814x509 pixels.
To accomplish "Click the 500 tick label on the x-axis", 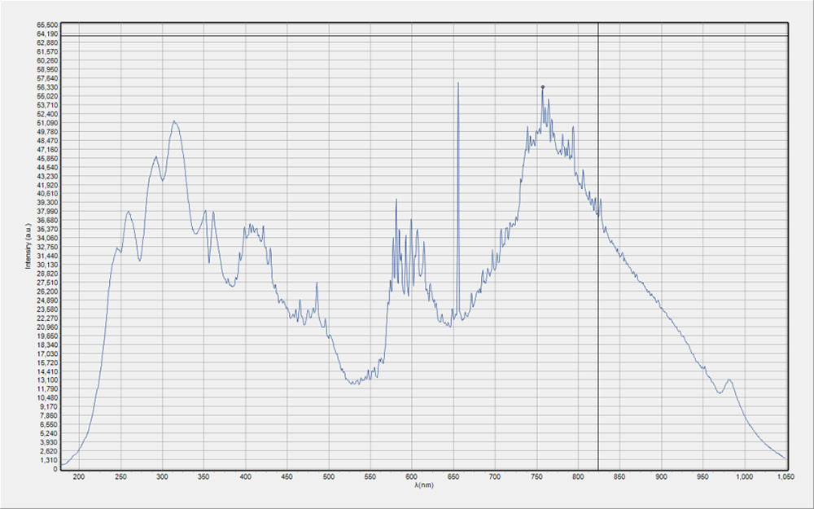I will [329, 478].
